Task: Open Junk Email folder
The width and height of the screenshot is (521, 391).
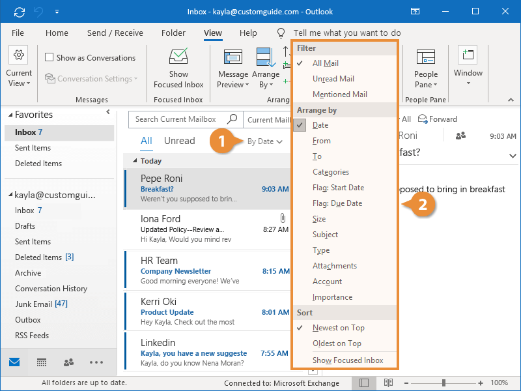Action: (x=41, y=304)
